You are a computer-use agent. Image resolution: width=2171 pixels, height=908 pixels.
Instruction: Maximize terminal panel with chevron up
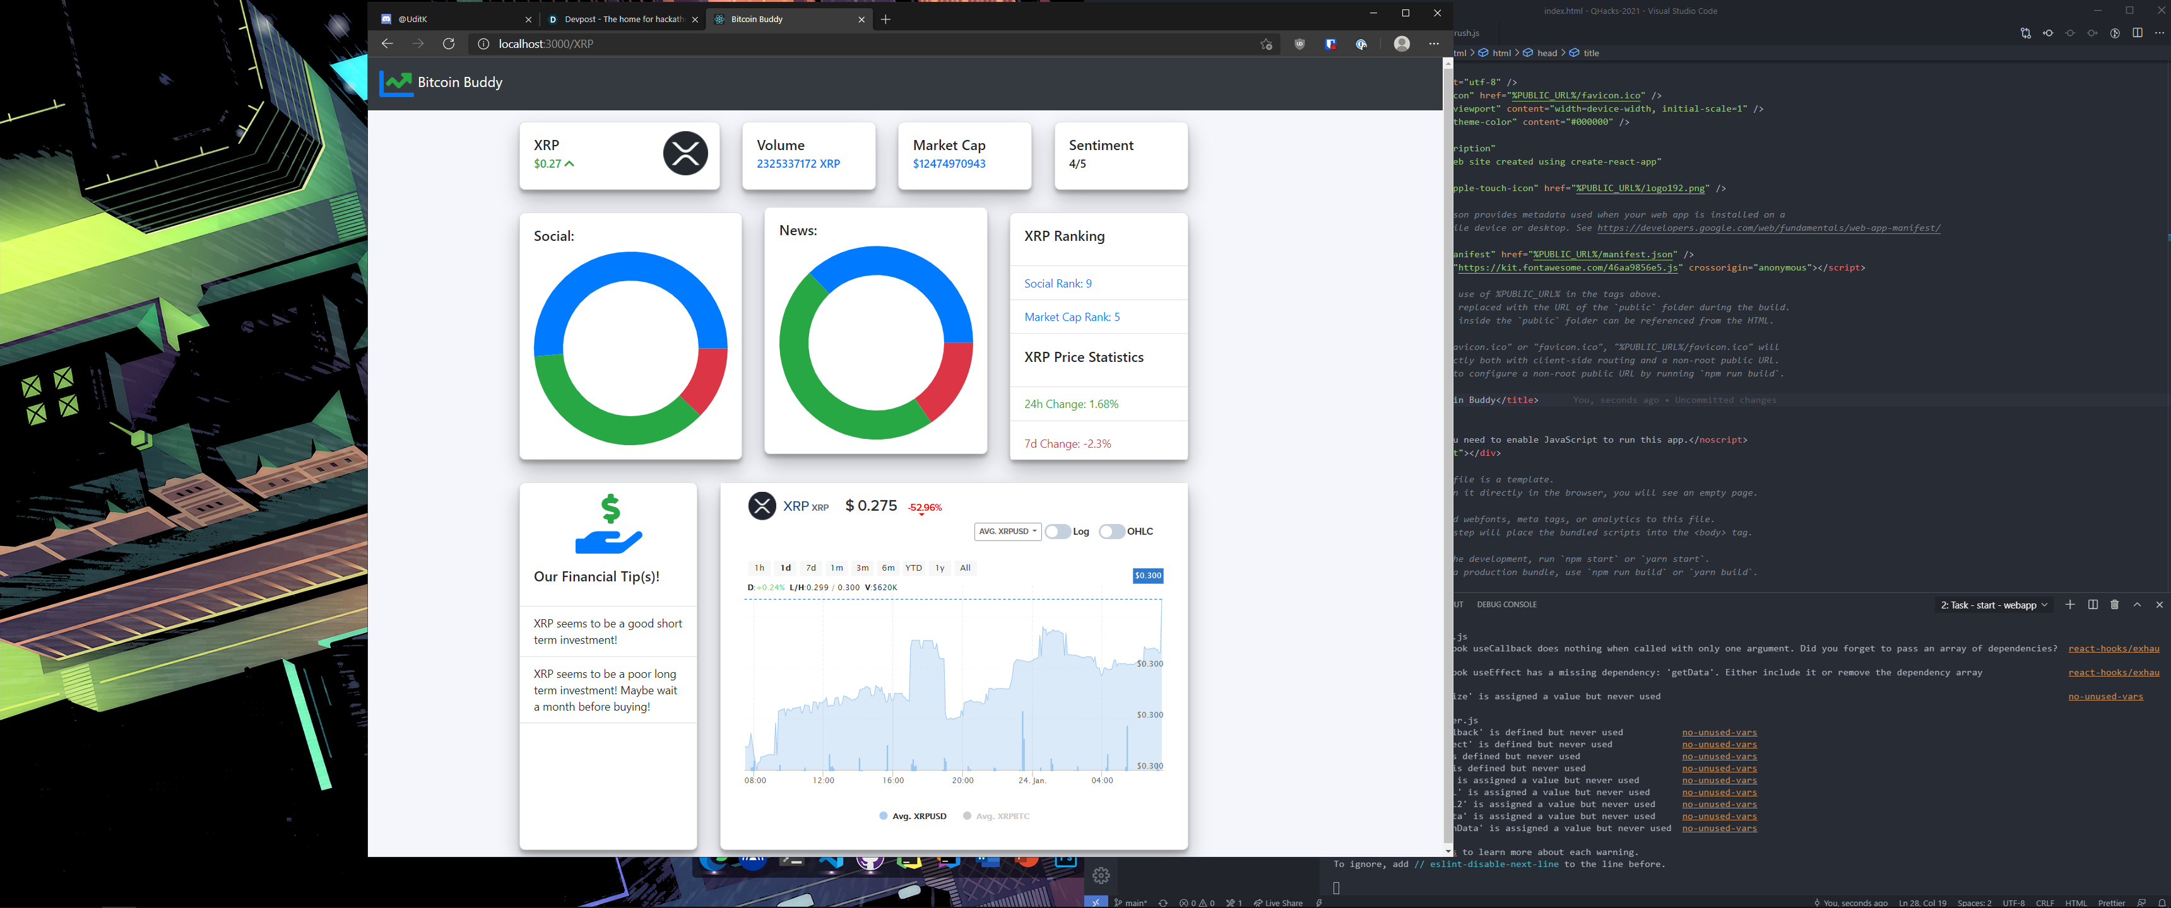[2136, 605]
